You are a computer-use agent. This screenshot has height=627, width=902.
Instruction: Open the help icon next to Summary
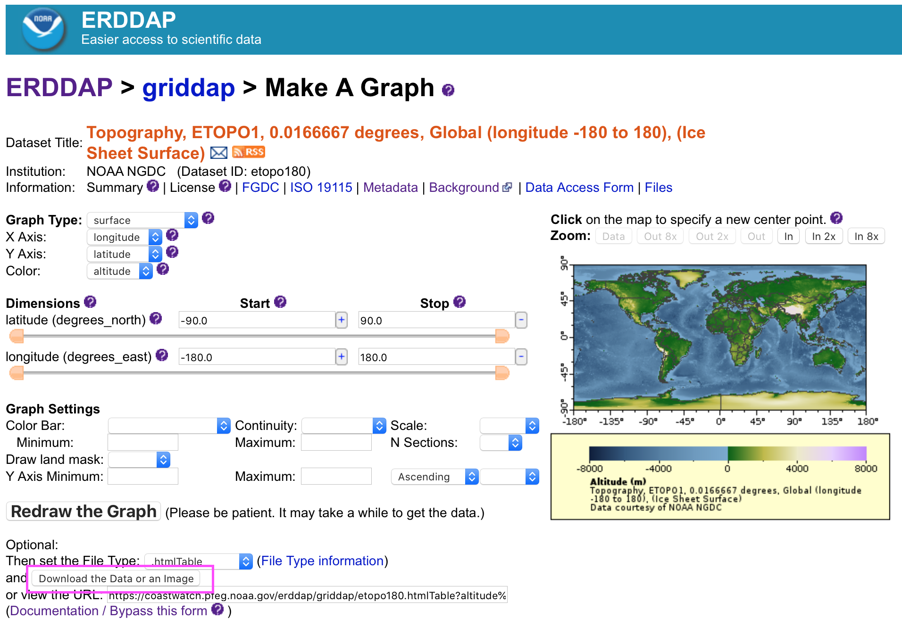153,186
